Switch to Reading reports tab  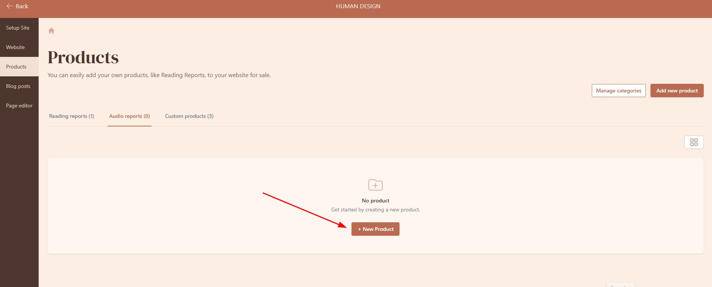(x=72, y=116)
